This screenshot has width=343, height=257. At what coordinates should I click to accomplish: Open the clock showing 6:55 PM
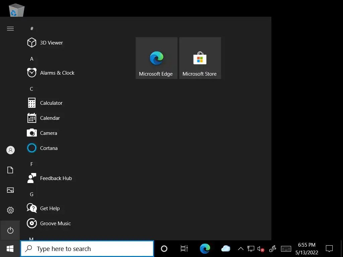click(307, 249)
